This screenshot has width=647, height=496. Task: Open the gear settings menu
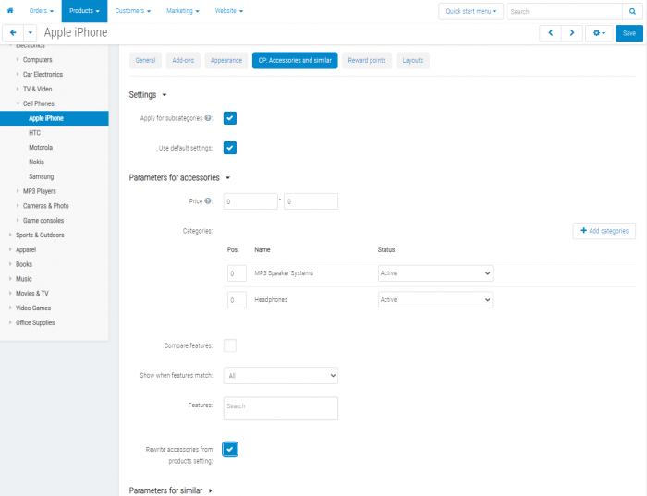tap(599, 33)
